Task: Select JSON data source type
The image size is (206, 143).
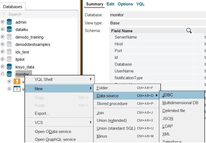Action: click(x=182, y=119)
